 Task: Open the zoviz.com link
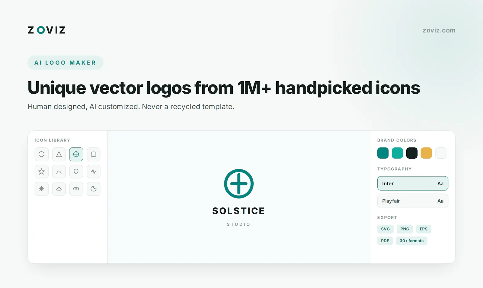(439, 30)
